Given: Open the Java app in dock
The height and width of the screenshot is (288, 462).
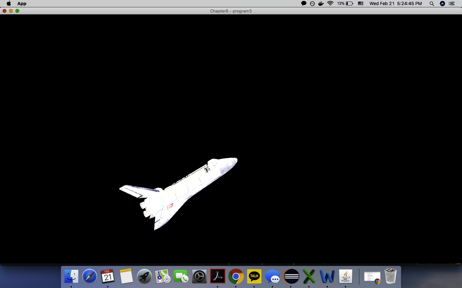Looking at the screenshot, I should coord(346,276).
